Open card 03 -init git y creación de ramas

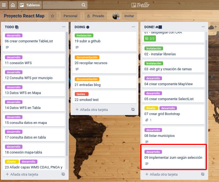(x=173, y=66)
